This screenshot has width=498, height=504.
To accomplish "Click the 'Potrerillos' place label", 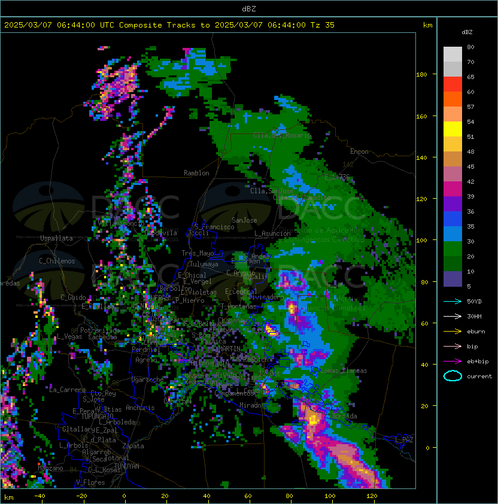I will click(x=100, y=330).
